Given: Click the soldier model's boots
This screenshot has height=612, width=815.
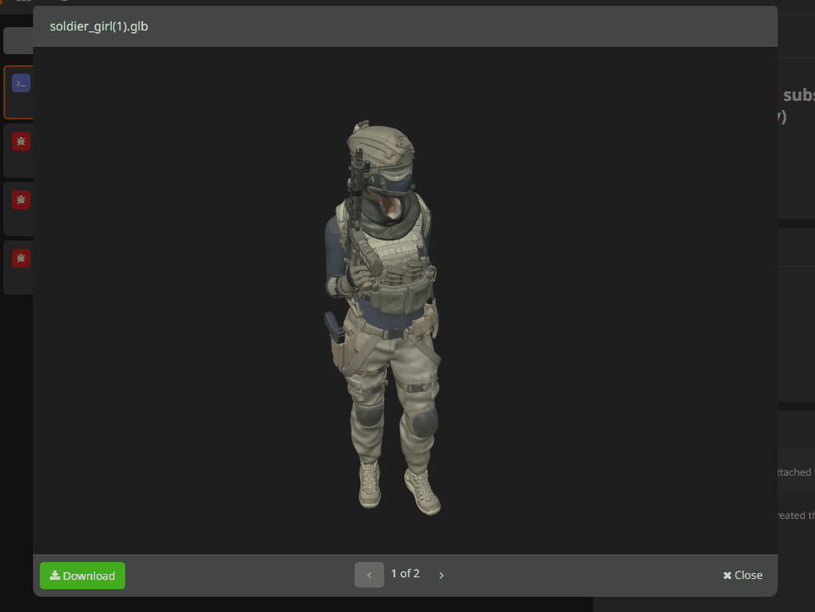Looking at the screenshot, I should [421, 492].
